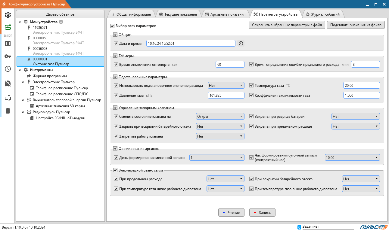Click the Дата и время input field

(x=191, y=43)
